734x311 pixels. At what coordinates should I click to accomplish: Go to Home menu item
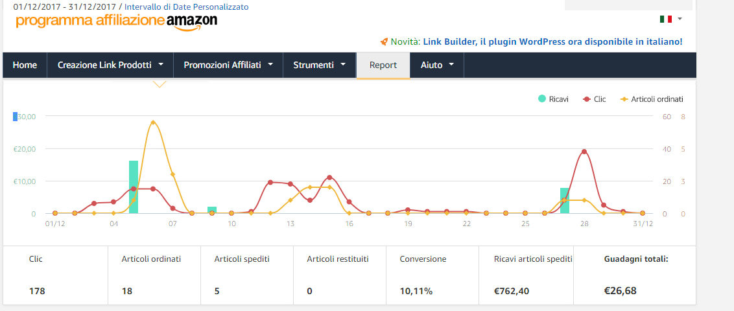point(25,65)
